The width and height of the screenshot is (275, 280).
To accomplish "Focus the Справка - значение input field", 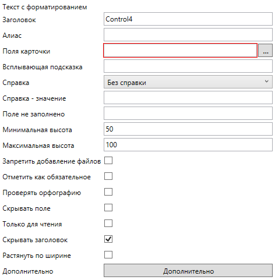I will [188, 98].
